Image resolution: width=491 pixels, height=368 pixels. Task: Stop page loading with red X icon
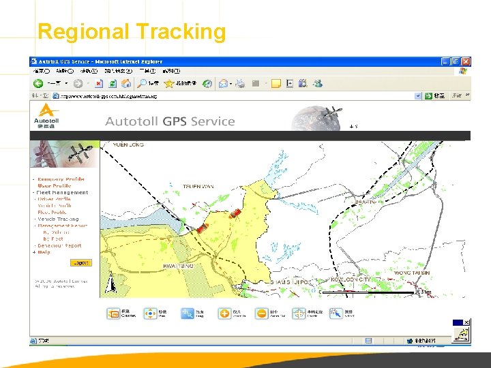click(x=99, y=84)
